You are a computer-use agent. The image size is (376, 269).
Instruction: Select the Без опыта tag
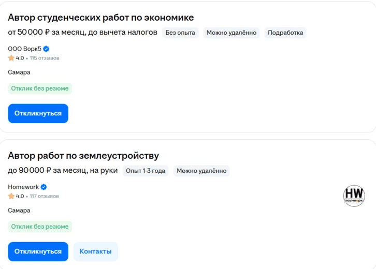coord(180,33)
